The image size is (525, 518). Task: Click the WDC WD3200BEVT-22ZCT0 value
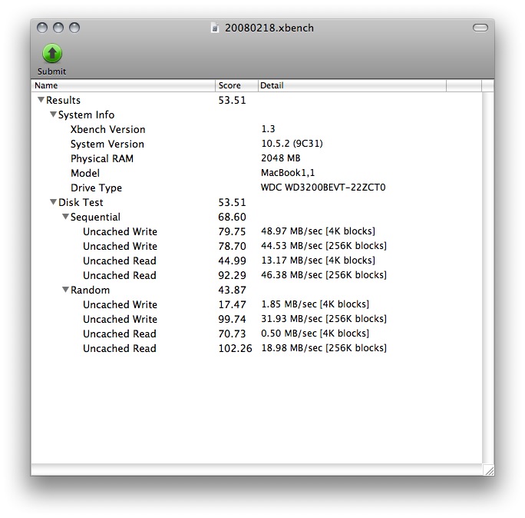[x=323, y=187]
